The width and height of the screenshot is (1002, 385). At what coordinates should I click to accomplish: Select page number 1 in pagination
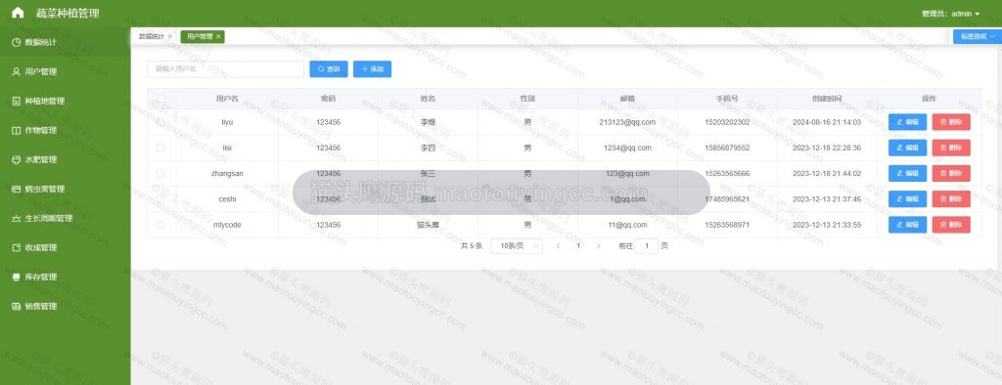(x=578, y=246)
